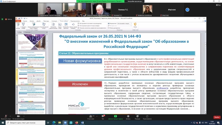Select the first slide thumbnail
This screenshot has width=222, height=125.
32,42
